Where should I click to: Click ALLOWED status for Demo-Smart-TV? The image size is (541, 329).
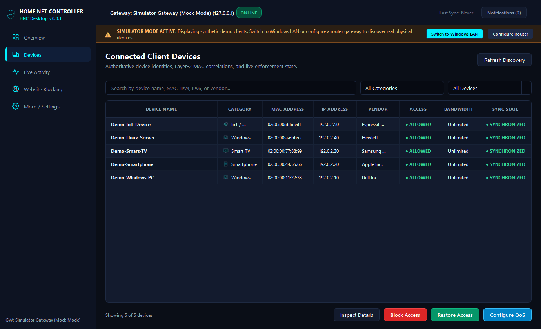point(418,151)
